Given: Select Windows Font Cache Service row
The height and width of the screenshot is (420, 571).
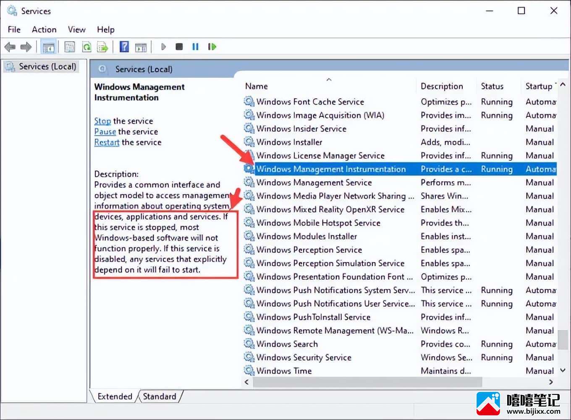Looking at the screenshot, I should click(x=400, y=102).
